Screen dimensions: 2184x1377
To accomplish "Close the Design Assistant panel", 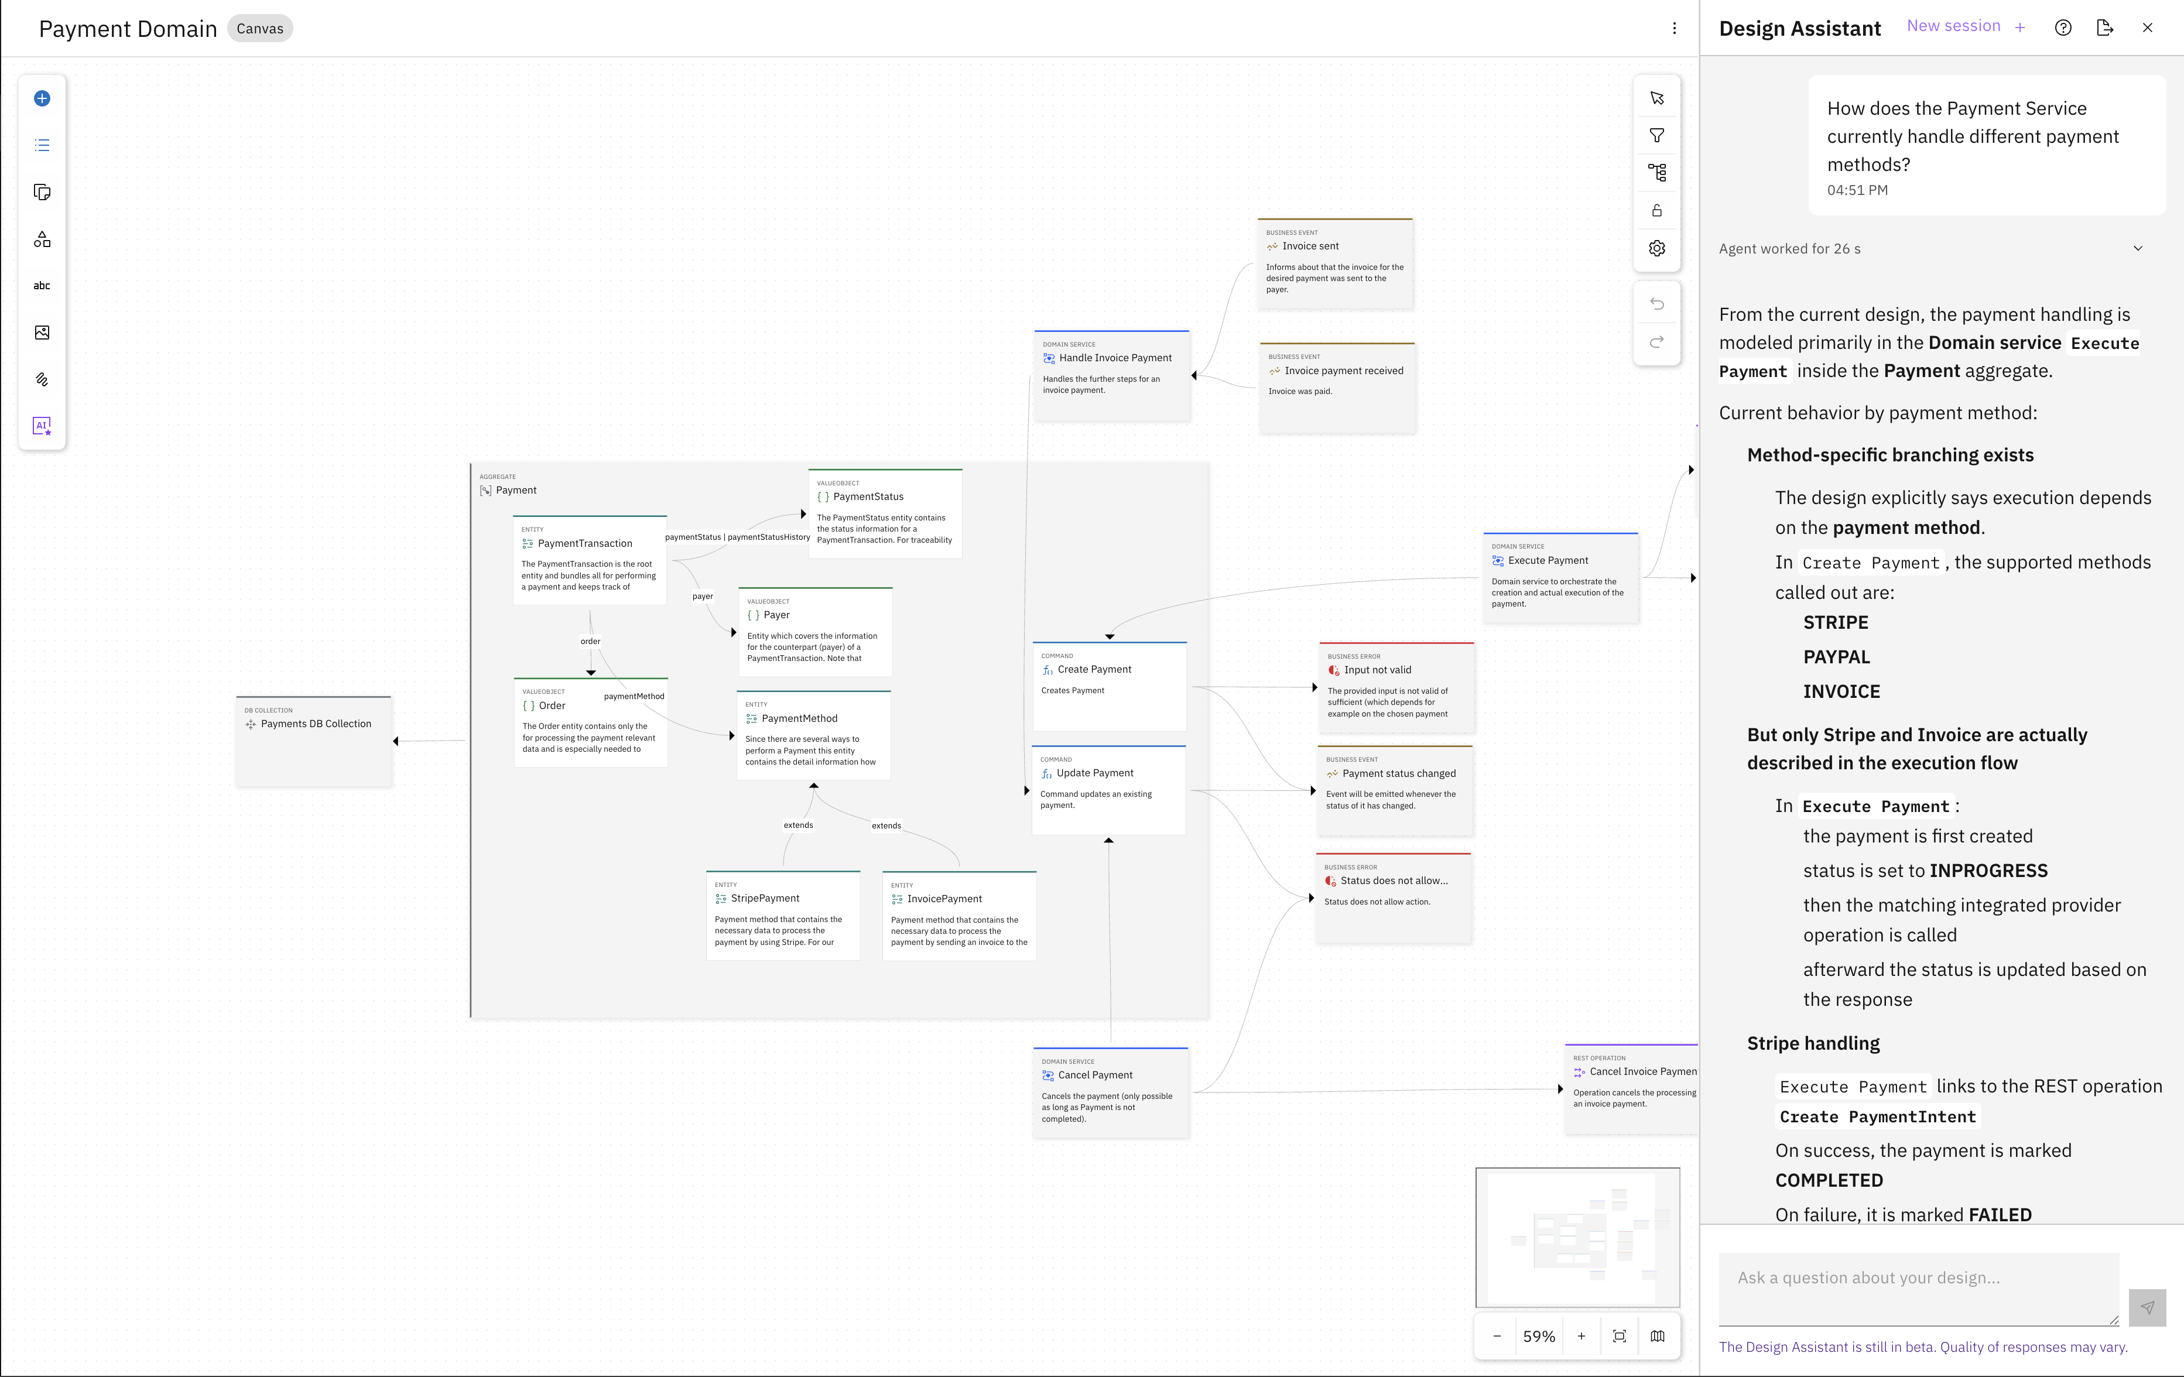I will point(2148,27).
